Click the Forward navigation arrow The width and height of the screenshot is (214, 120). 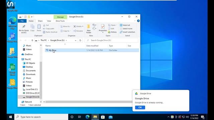[x=25, y=40]
